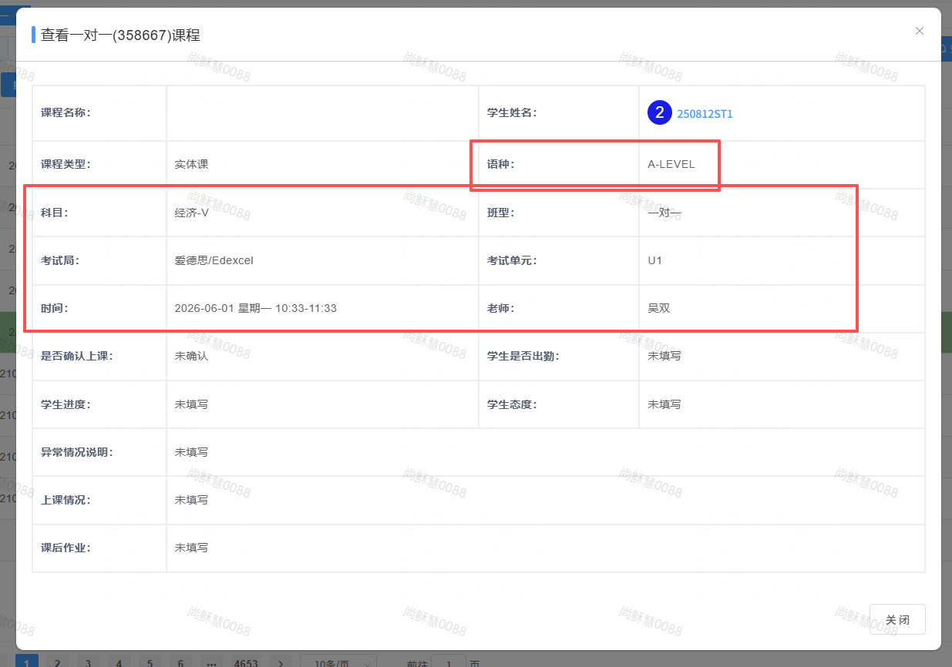Click the 课程名称 label
952x667 pixels.
point(66,112)
